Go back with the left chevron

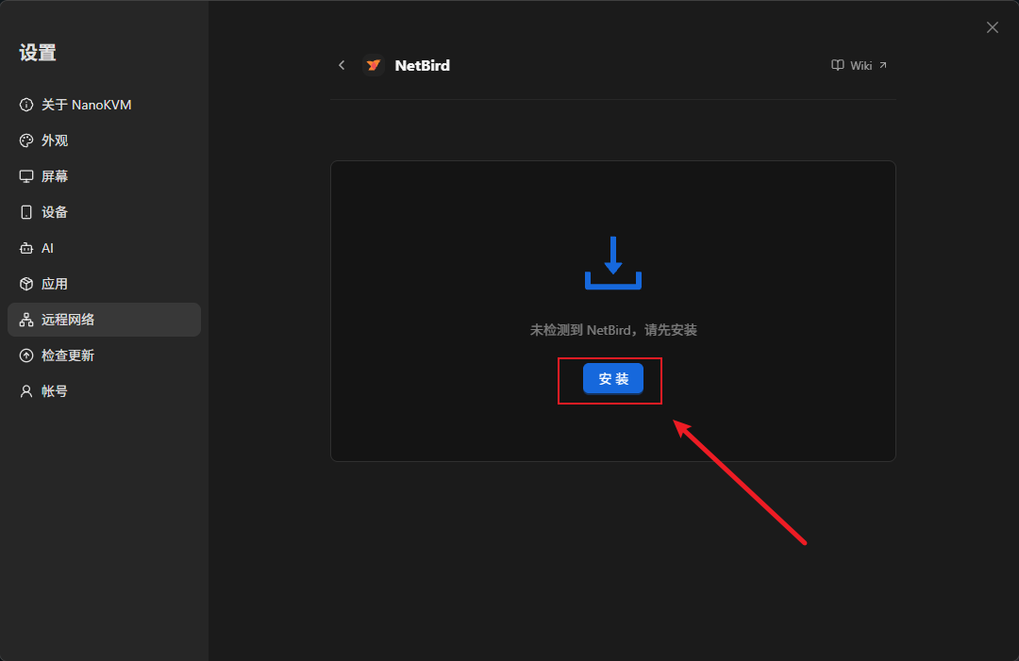342,65
